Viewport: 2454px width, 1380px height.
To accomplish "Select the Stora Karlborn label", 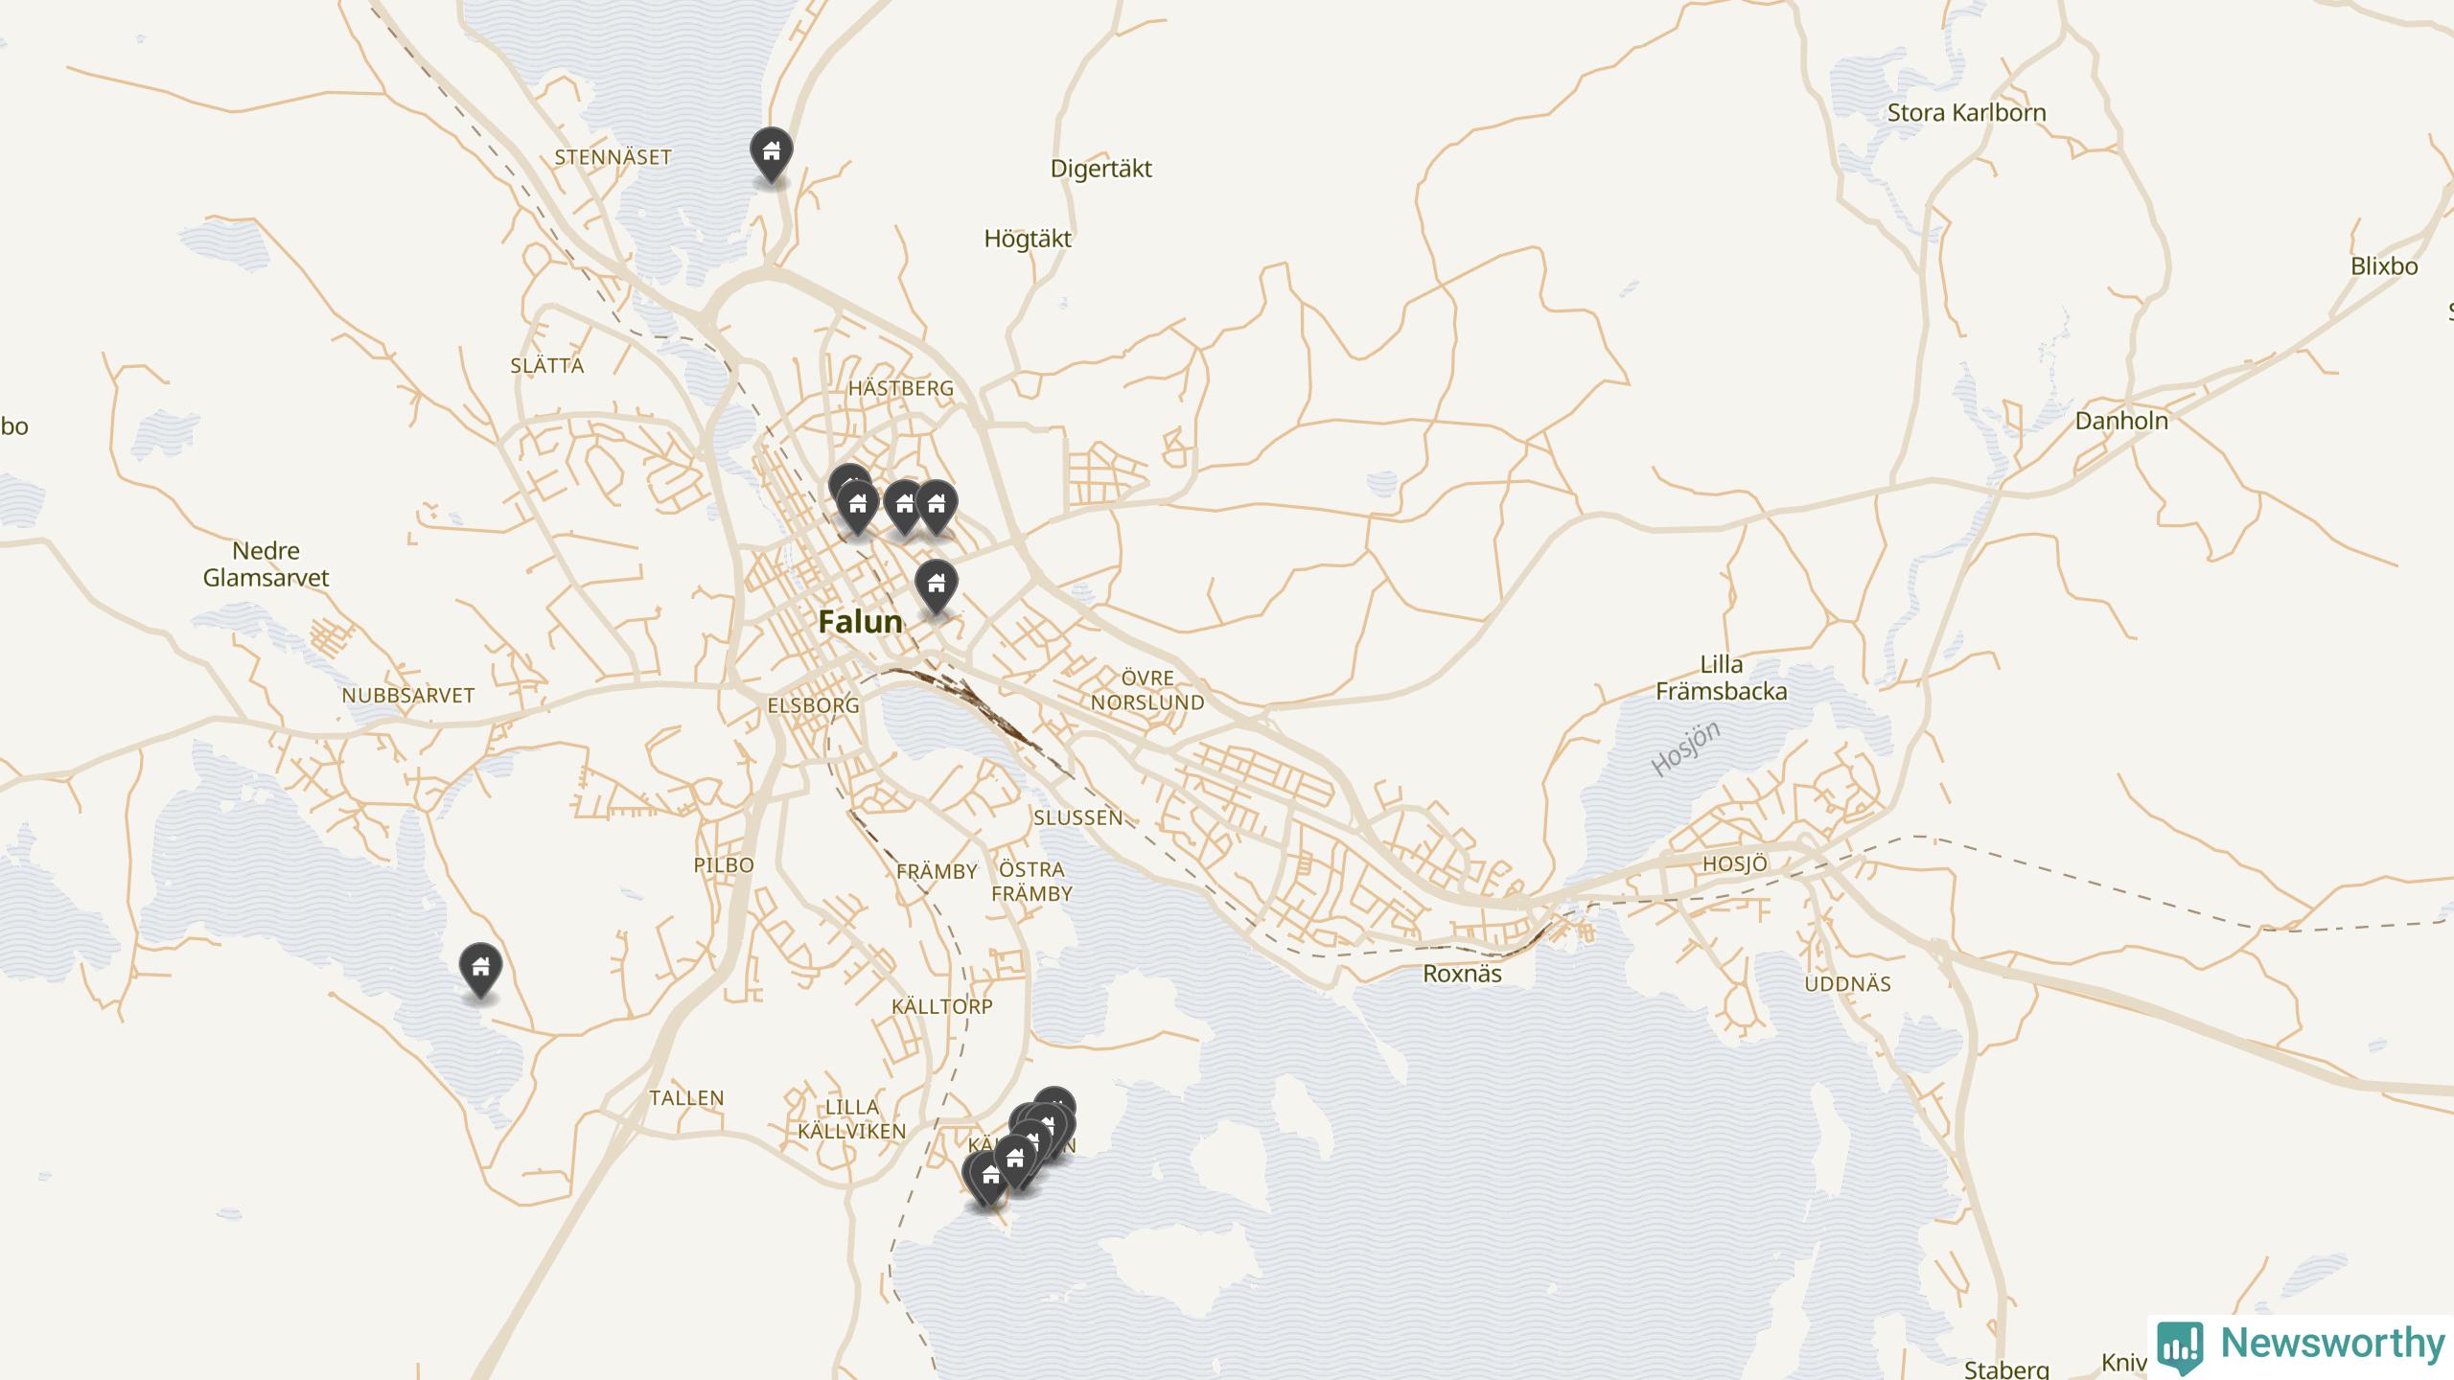I will pos(1966,112).
